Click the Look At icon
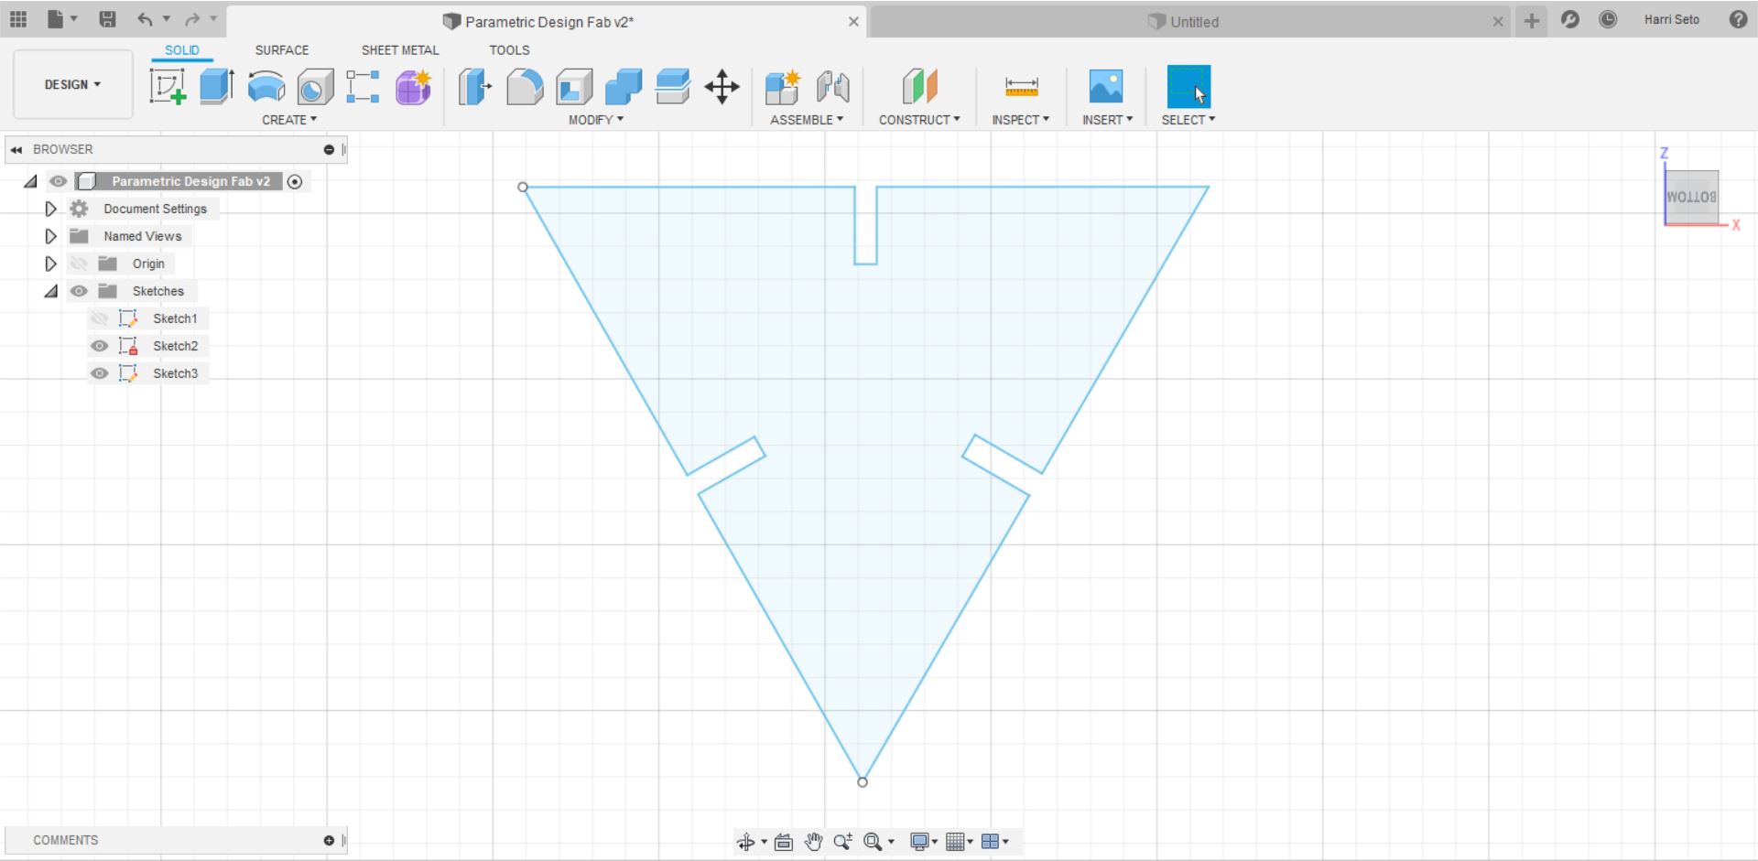Viewport: 1758px width, 861px height. click(x=784, y=842)
